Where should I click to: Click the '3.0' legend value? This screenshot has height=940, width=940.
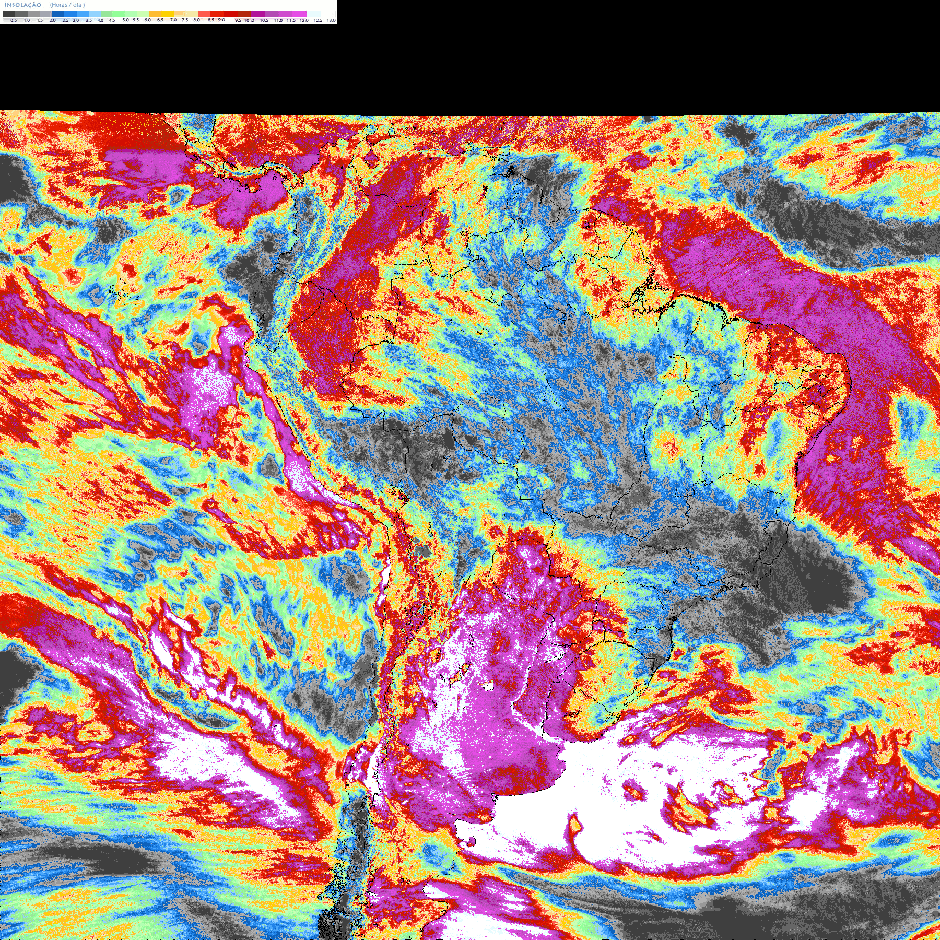pos(76,20)
